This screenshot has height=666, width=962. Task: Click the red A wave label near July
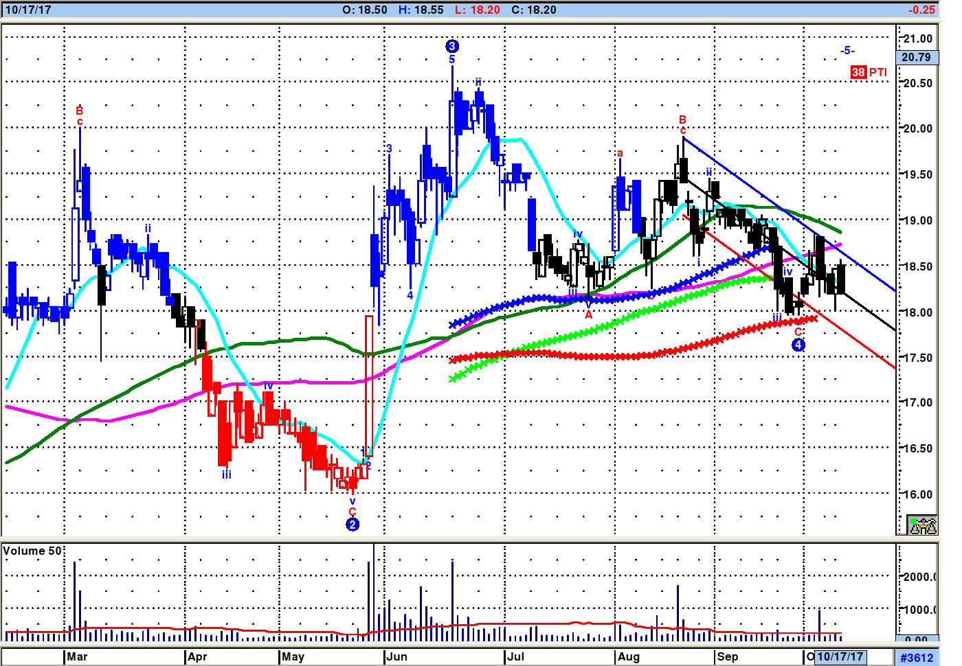[589, 315]
